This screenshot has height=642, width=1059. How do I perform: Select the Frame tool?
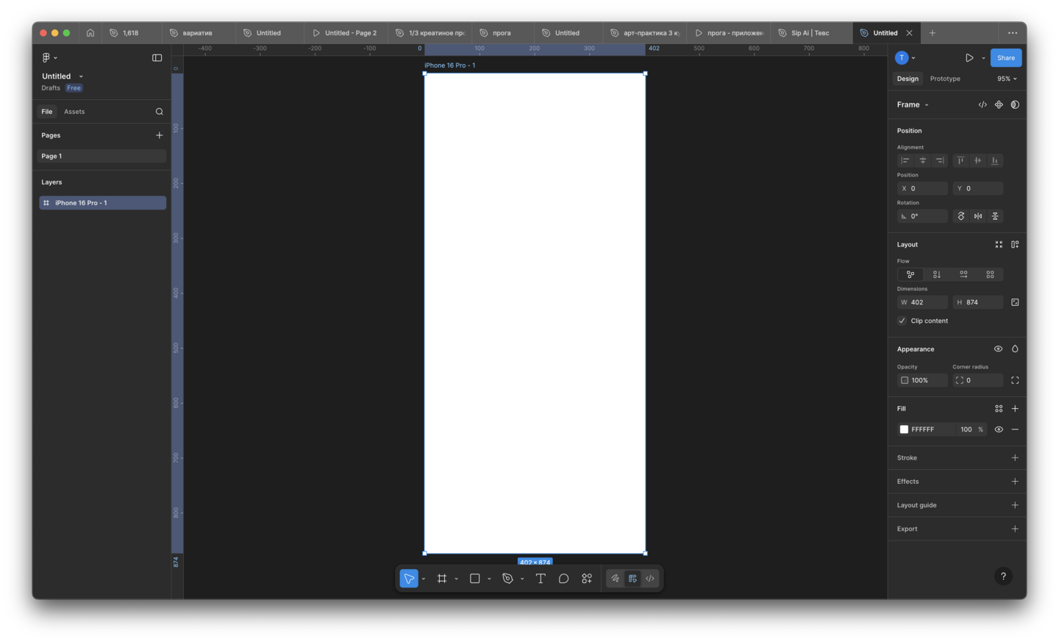click(x=442, y=579)
